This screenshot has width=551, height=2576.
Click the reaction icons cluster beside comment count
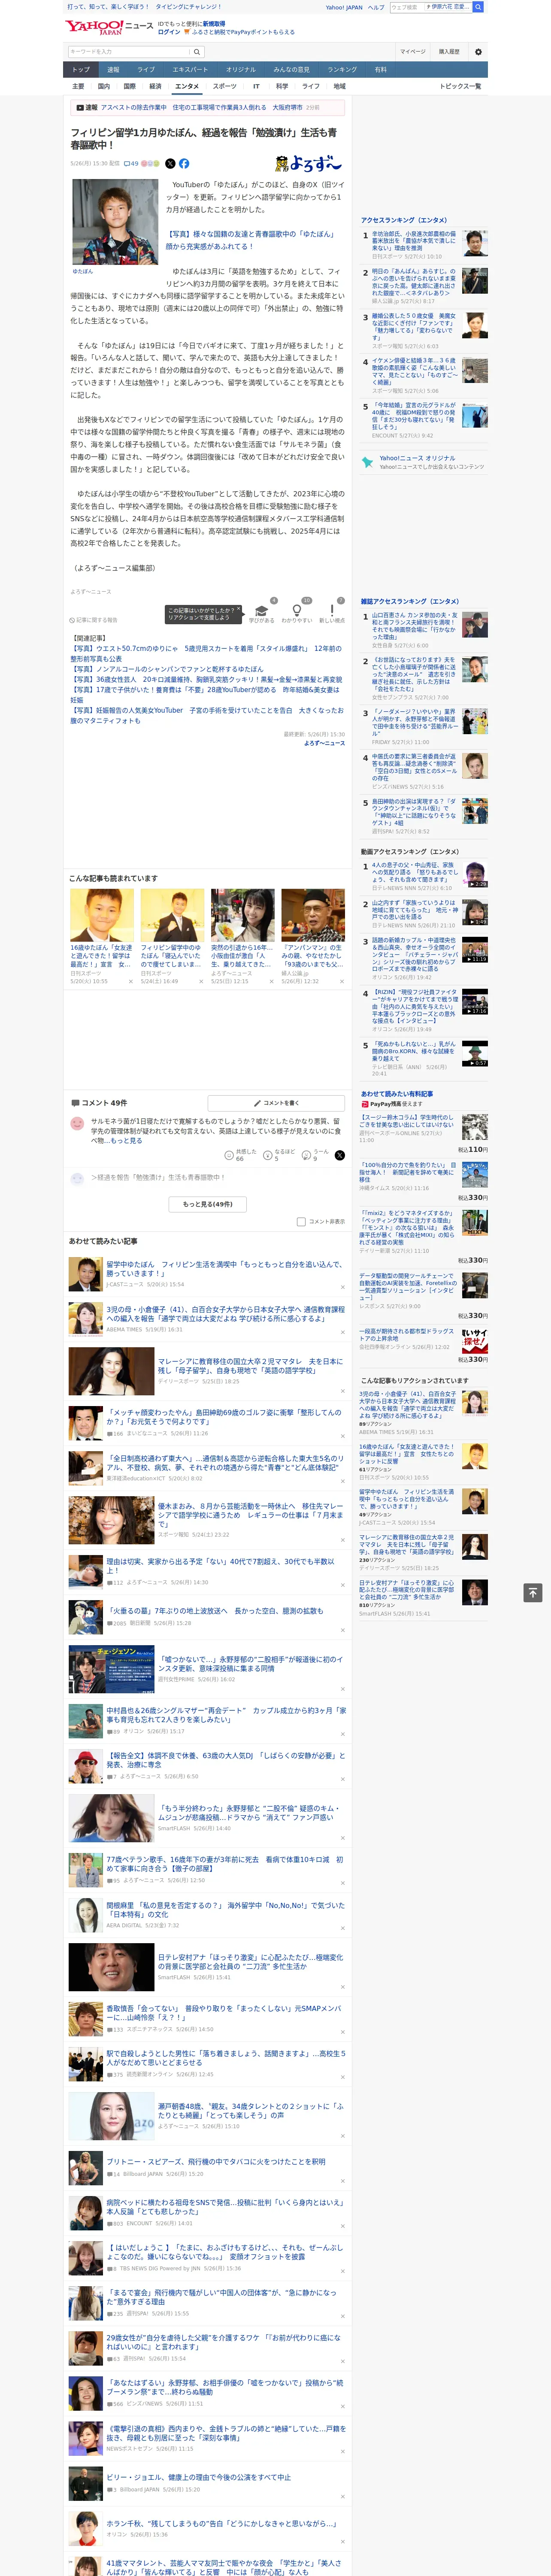(x=150, y=163)
